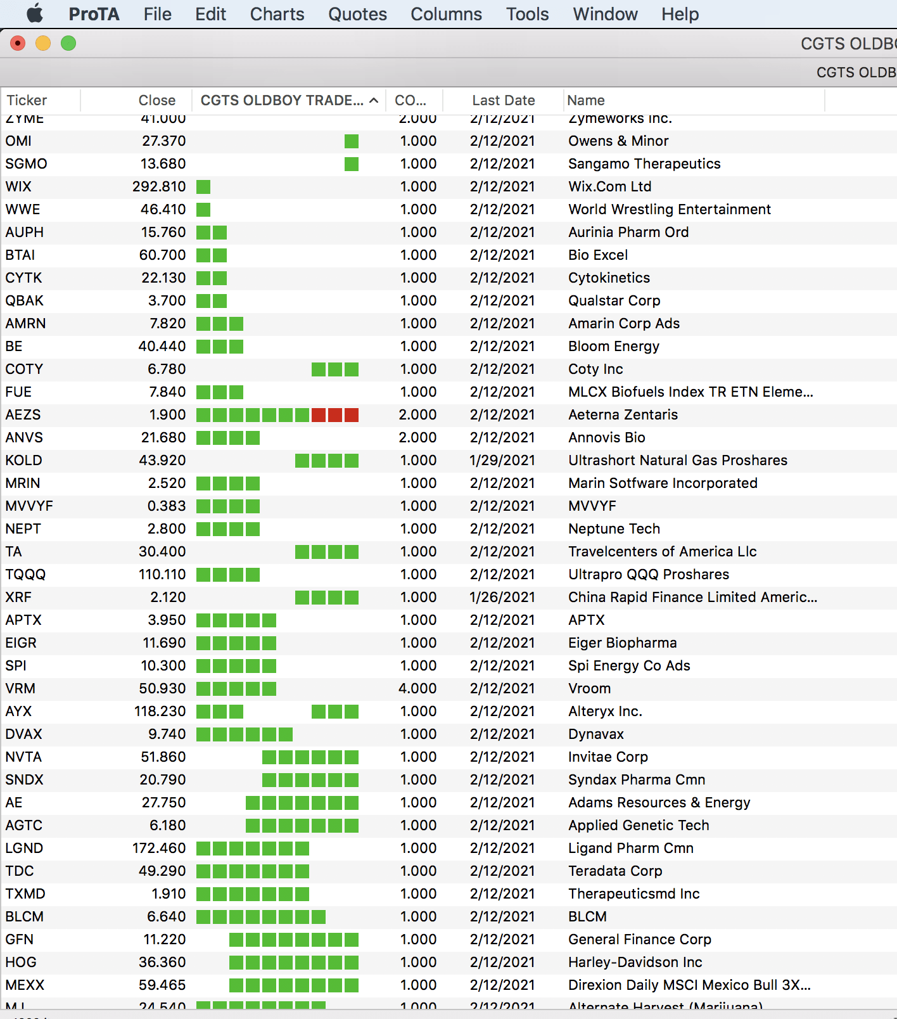
Task: Open the Window menu
Action: click(605, 14)
